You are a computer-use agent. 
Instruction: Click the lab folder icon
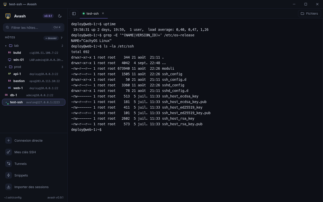[11, 46]
